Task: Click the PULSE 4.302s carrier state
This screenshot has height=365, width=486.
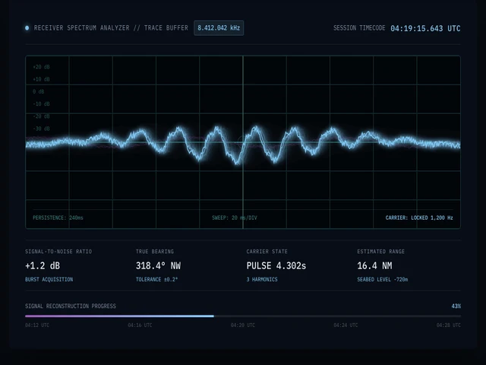Action: click(x=276, y=265)
